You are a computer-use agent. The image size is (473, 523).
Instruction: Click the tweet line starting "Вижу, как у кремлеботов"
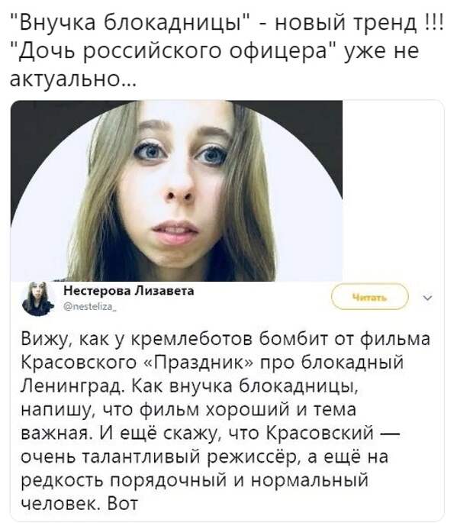226,339
